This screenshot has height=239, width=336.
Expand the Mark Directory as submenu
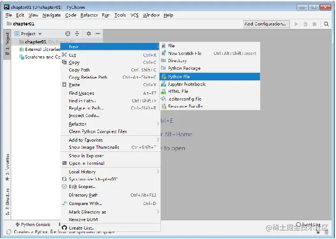(x=158, y=212)
